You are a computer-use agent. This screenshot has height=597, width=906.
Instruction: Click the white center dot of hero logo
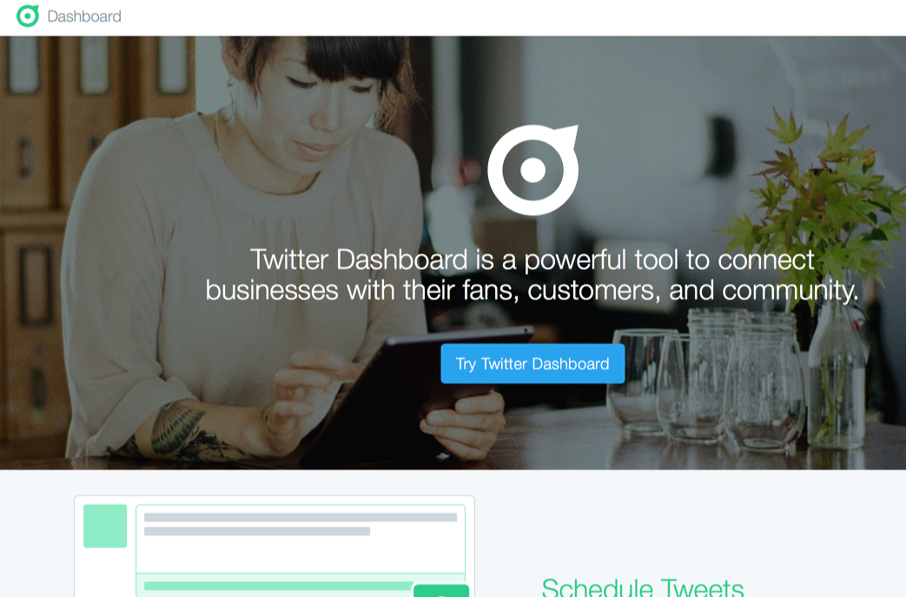coord(532,170)
